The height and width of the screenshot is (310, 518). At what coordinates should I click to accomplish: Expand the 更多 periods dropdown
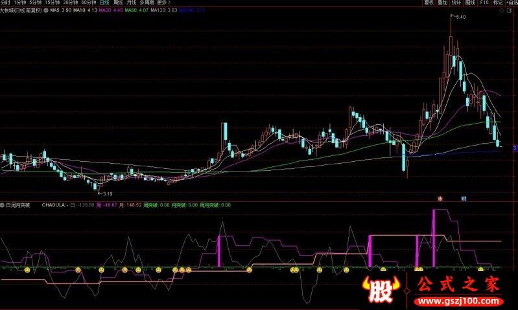tap(165, 3)
